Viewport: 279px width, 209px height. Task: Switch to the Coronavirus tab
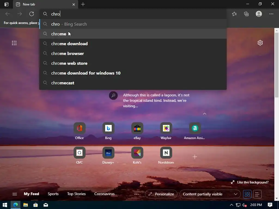pyautogui.click(x=104, y=194)
